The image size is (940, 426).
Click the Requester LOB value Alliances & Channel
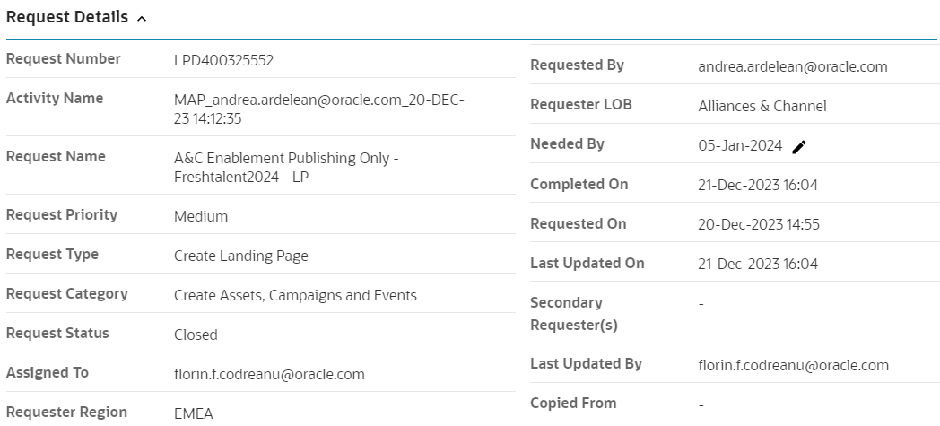click(x=762, y=106)
